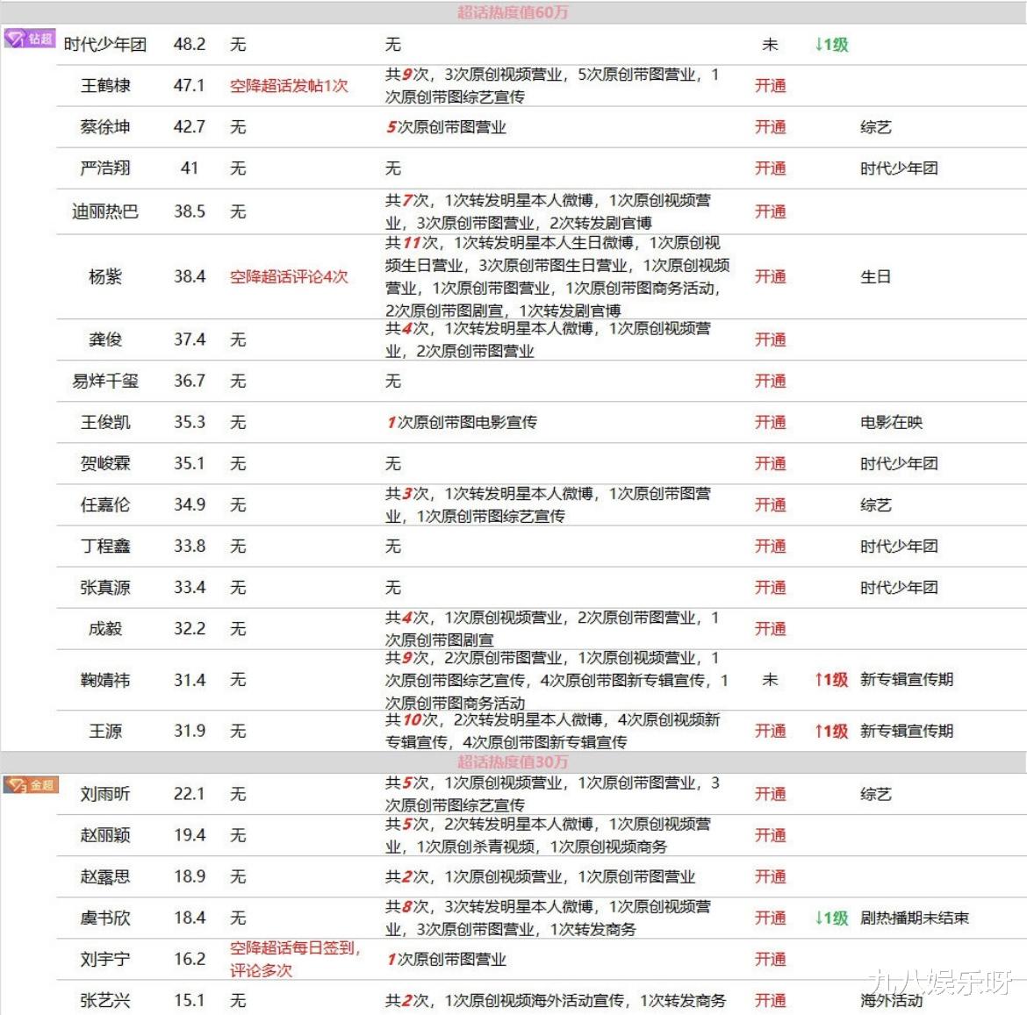
Task: Click the name 虞书欣
Action: pyautogui.click(x=104, y=918)
